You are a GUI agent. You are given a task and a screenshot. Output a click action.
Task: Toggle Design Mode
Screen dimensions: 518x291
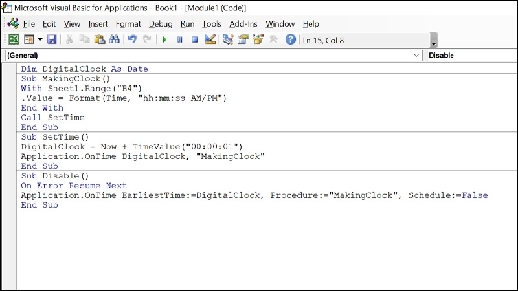pyautogui.click(x=210, y=39)
